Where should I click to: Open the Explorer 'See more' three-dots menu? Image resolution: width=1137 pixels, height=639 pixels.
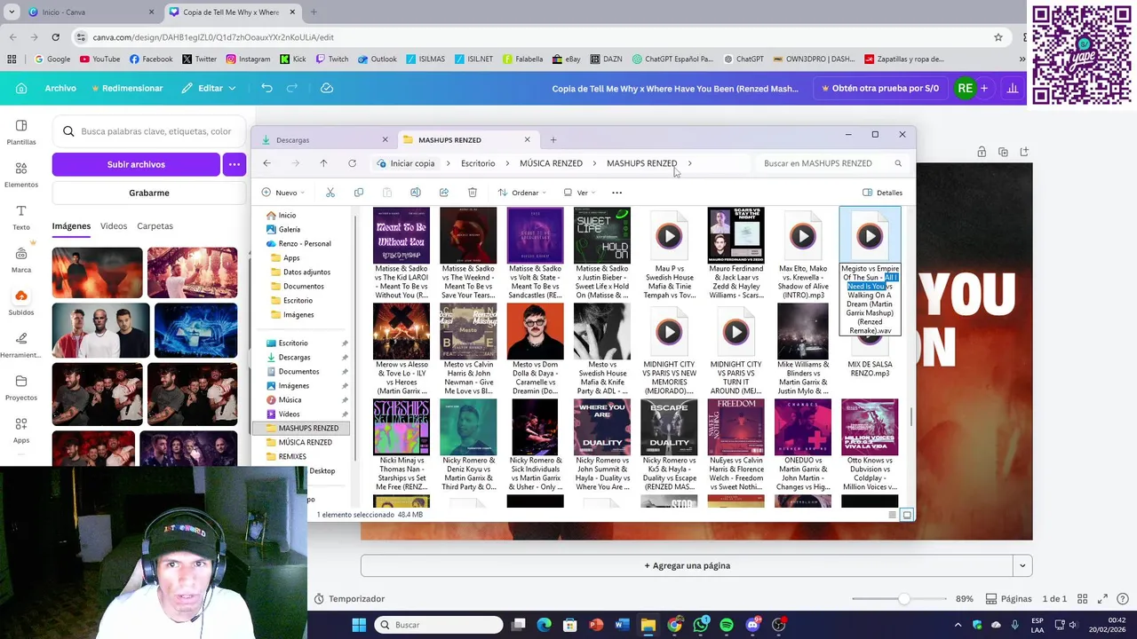[x=616, y=193]
